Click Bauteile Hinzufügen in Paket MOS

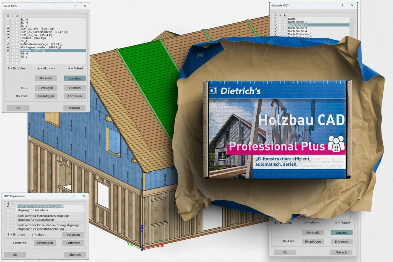point(46,96)
